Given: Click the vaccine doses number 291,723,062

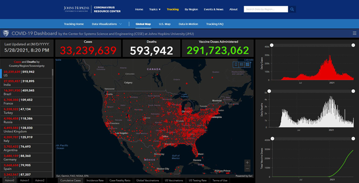Looking at the screenshot, I should click(218, 51).
